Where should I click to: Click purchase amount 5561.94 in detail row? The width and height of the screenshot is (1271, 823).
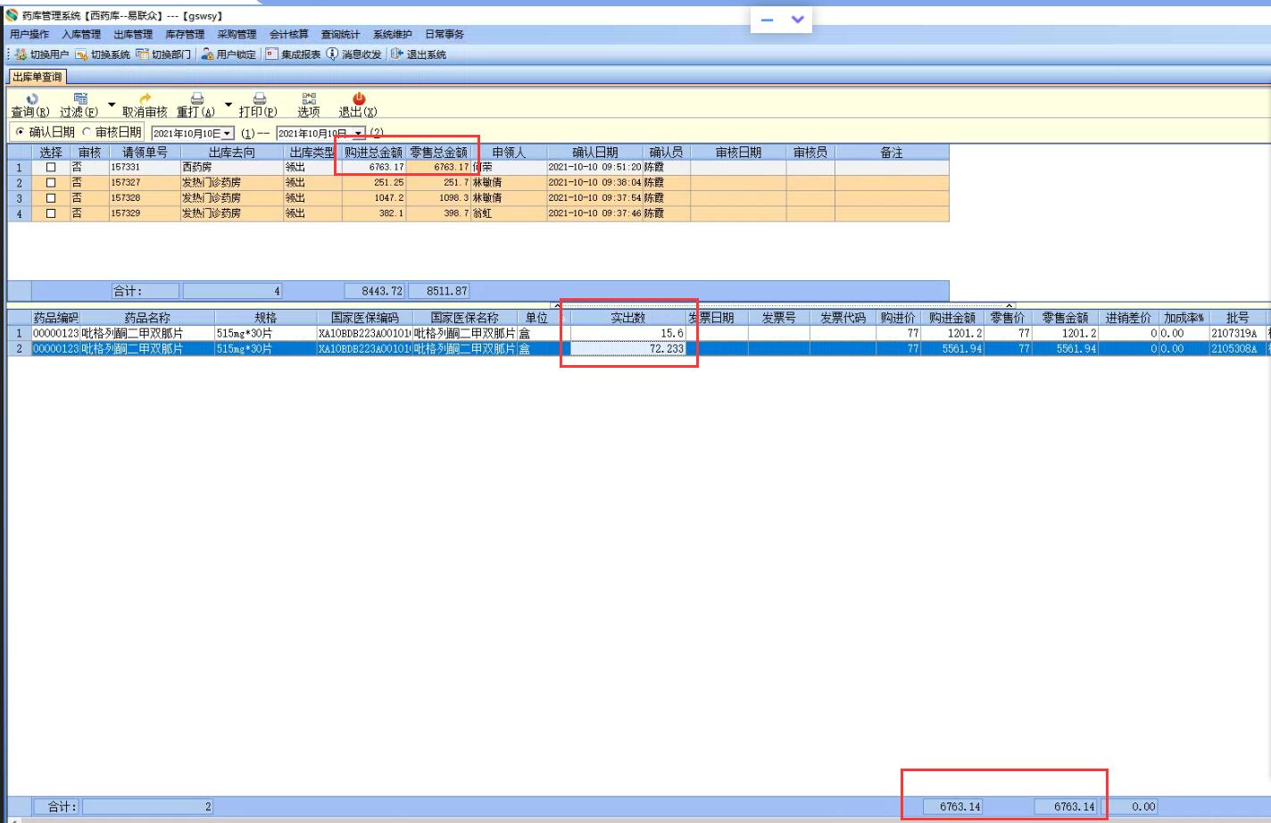[953, 349]
